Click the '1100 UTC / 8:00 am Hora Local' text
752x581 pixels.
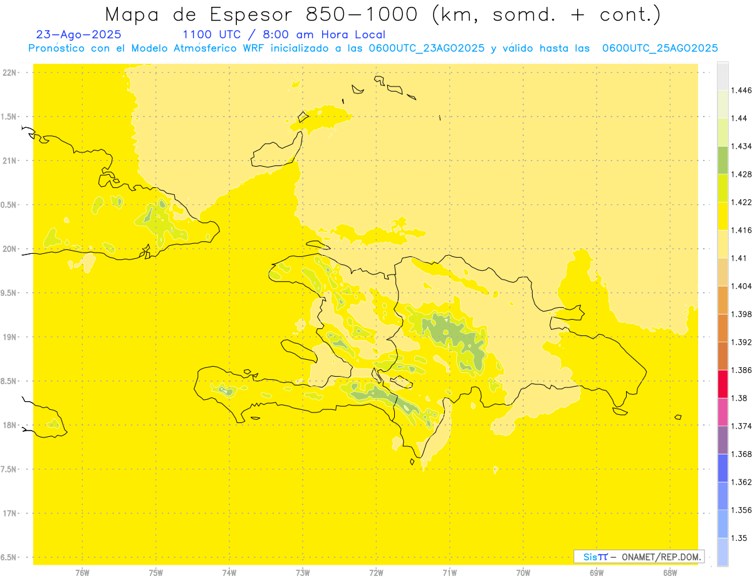click(284, 35)
